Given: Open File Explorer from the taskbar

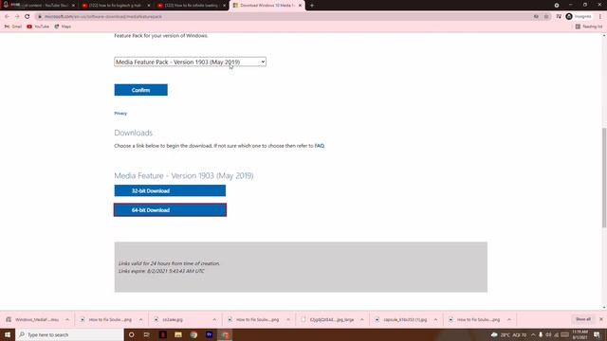Looking at the screenshot, I should [x=178, y=334].
